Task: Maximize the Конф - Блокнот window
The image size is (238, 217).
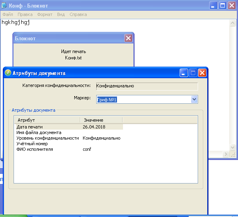Action: 222,6
